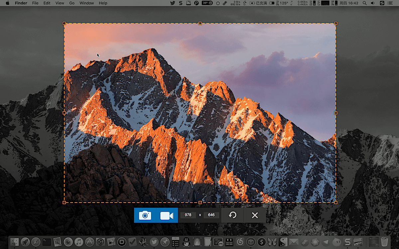
Task: Open Launchpad rocket icon in Dock
Action: [x=25, y=242]
